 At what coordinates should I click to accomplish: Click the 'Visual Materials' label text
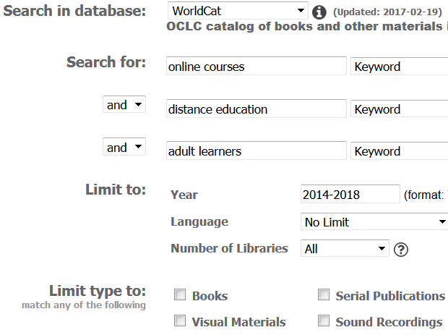tap(238, 322)
